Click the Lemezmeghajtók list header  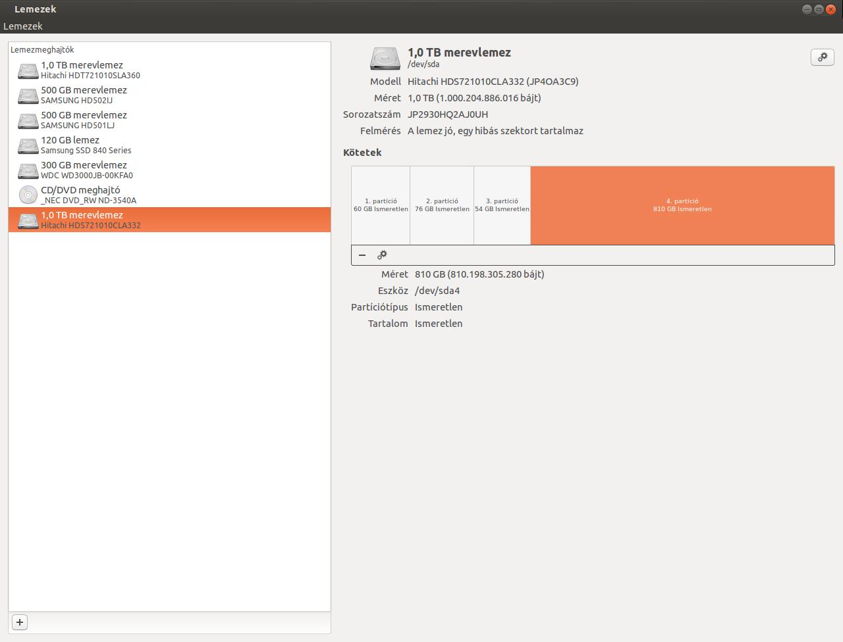click(x=42, y=50)
